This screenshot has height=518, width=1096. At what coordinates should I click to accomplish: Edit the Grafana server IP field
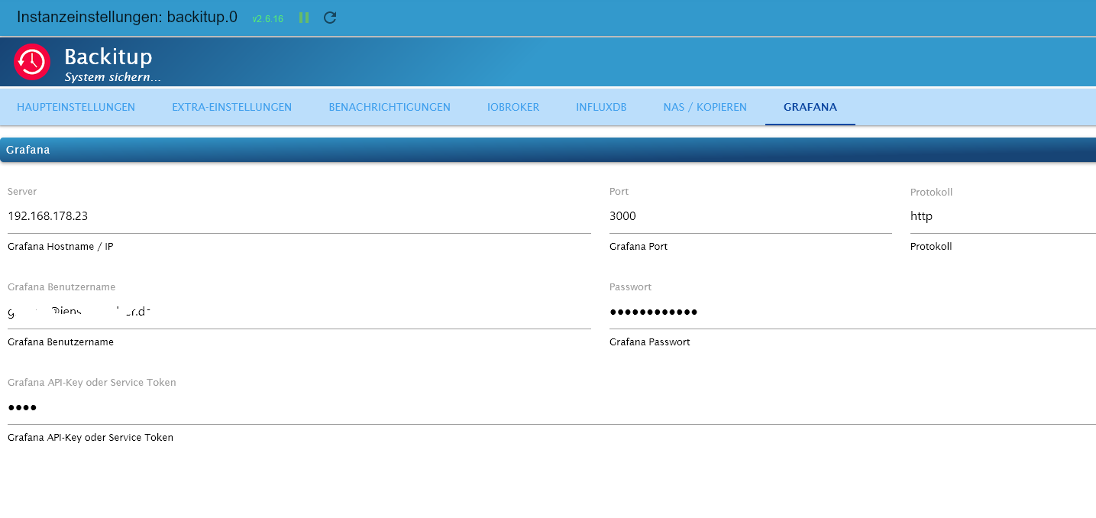[299, 216]
